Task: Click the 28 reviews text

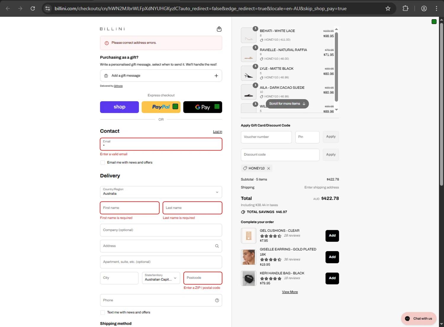Action: 292,236
